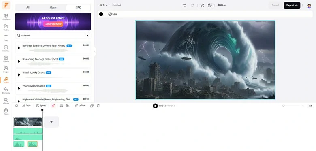The width and height of the screenshot is (316, 151).
Task: Open the Media sidebar panel
Action: tap(6, 28)
